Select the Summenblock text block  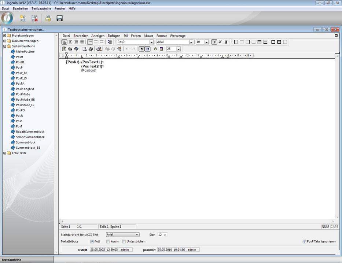coord(25,142)
